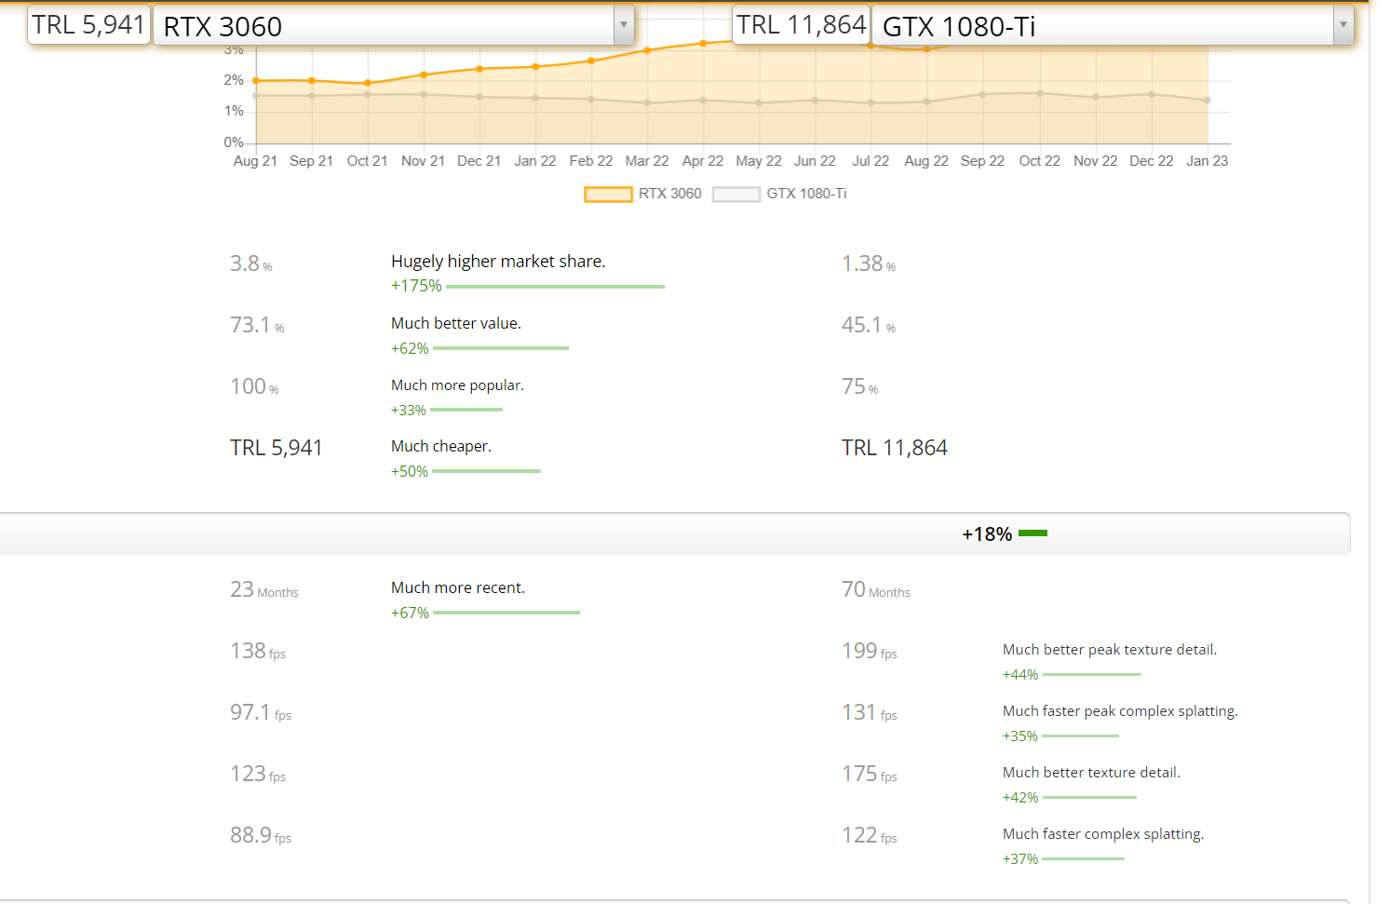The image size is (1390, 904).
Task: Click the 'Much faster complex splatting.' text
Action: point(1103,834)
